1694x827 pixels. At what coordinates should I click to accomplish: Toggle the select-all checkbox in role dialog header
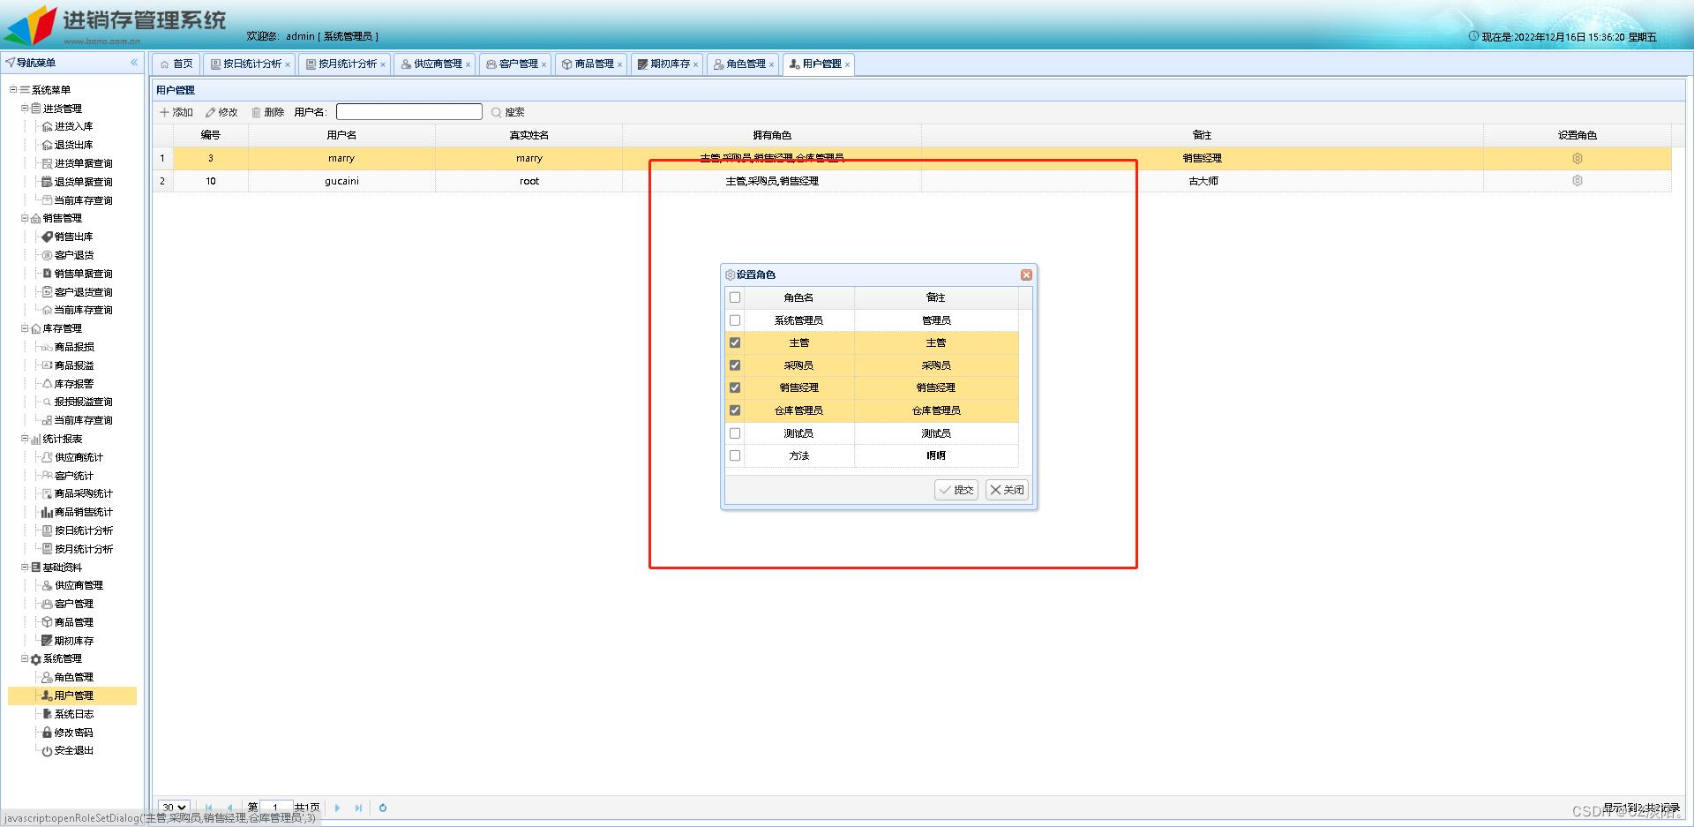point(735,297)
